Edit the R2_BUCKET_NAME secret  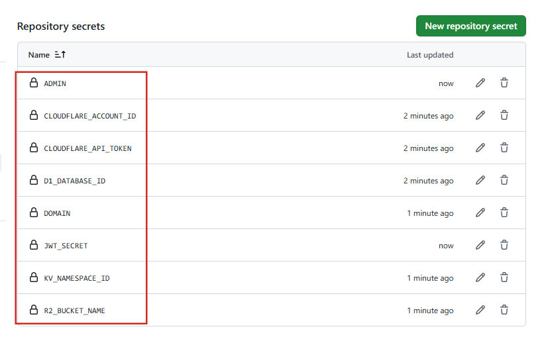tap(480, 310)
